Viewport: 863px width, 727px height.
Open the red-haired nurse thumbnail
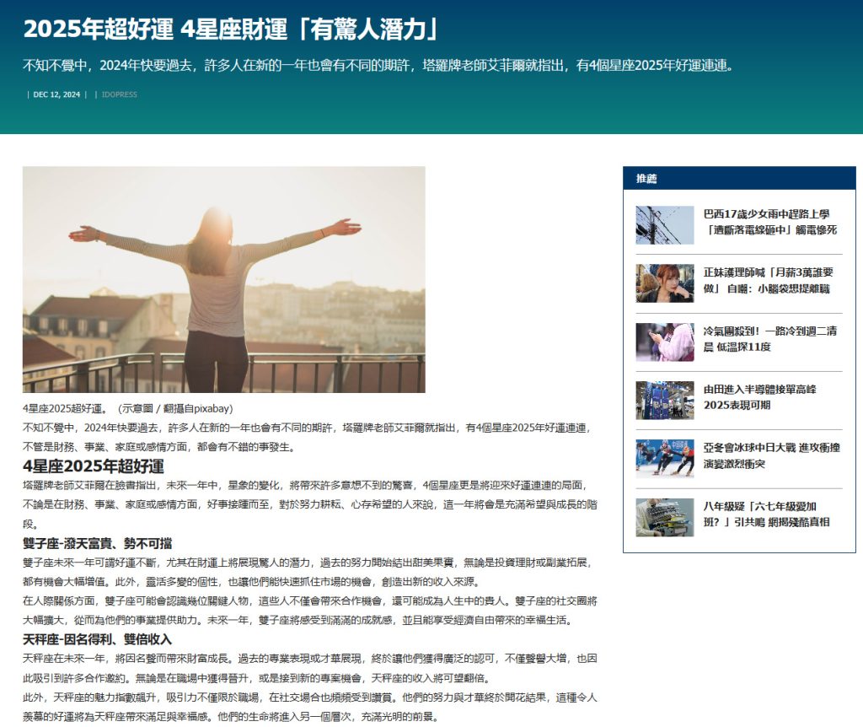[x=664, y=283]
